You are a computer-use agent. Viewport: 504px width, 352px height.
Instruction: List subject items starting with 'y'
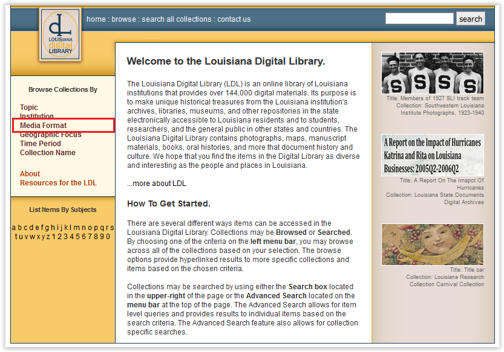pos(43,237)
